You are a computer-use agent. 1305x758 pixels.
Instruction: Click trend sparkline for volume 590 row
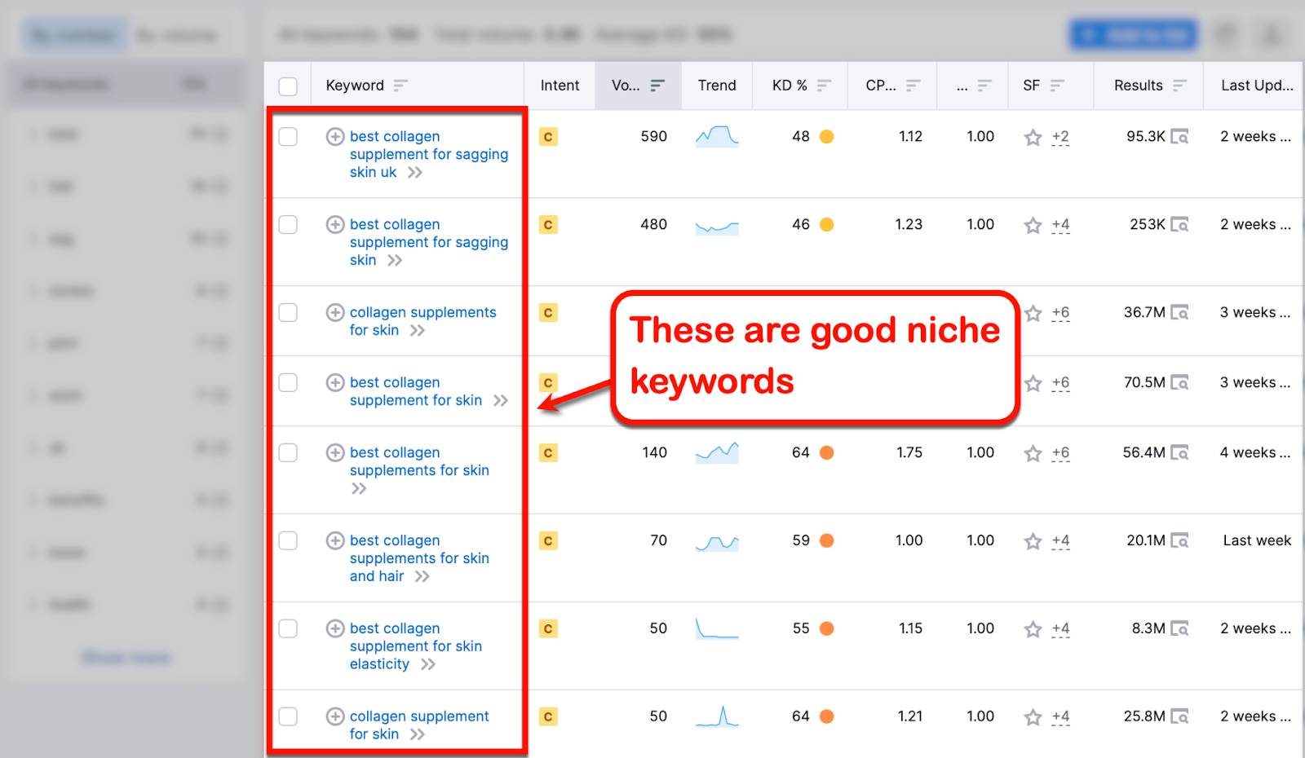point(717,136)
